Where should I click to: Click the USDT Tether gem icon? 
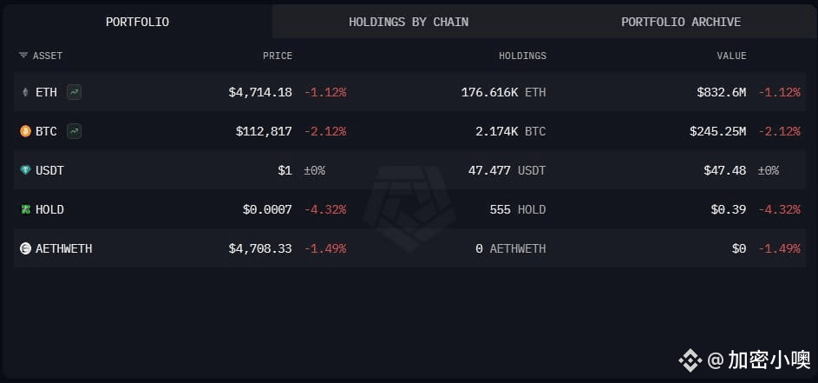25,170
